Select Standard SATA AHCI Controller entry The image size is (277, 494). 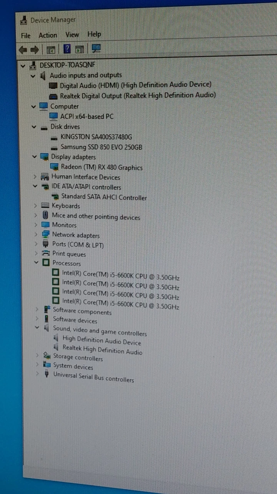pos(104,197)
